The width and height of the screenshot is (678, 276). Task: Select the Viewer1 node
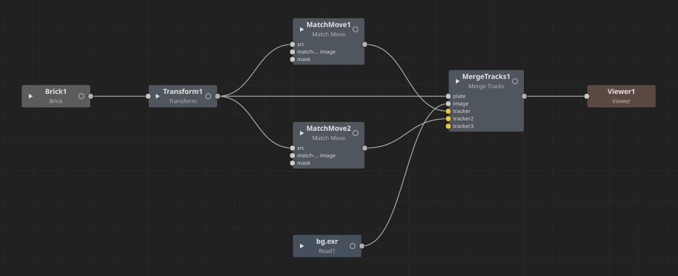(621, 96)
